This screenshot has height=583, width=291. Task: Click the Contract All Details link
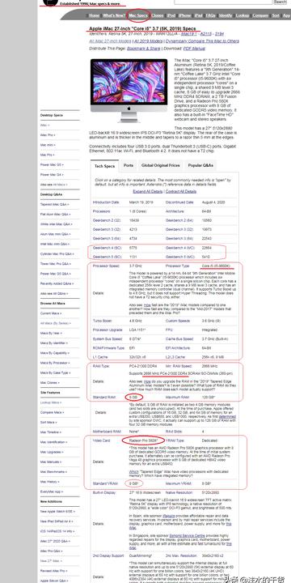181,191
